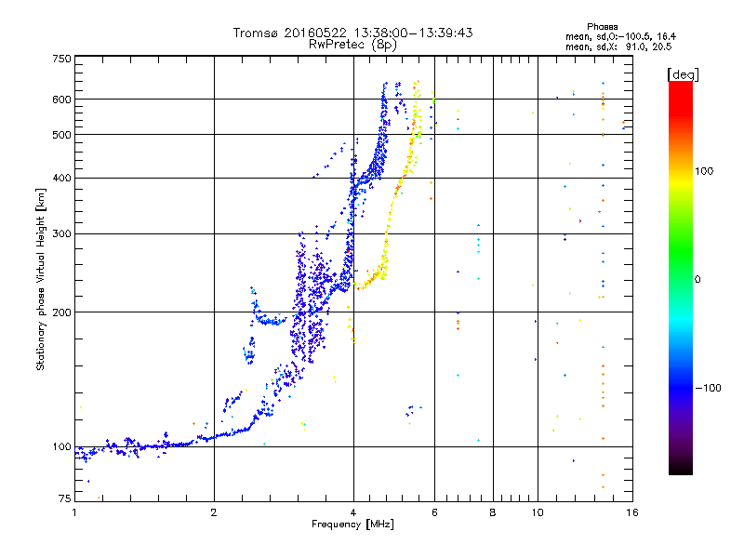
Task: Click the "-100" colorbar tick label
Action: 709,388
